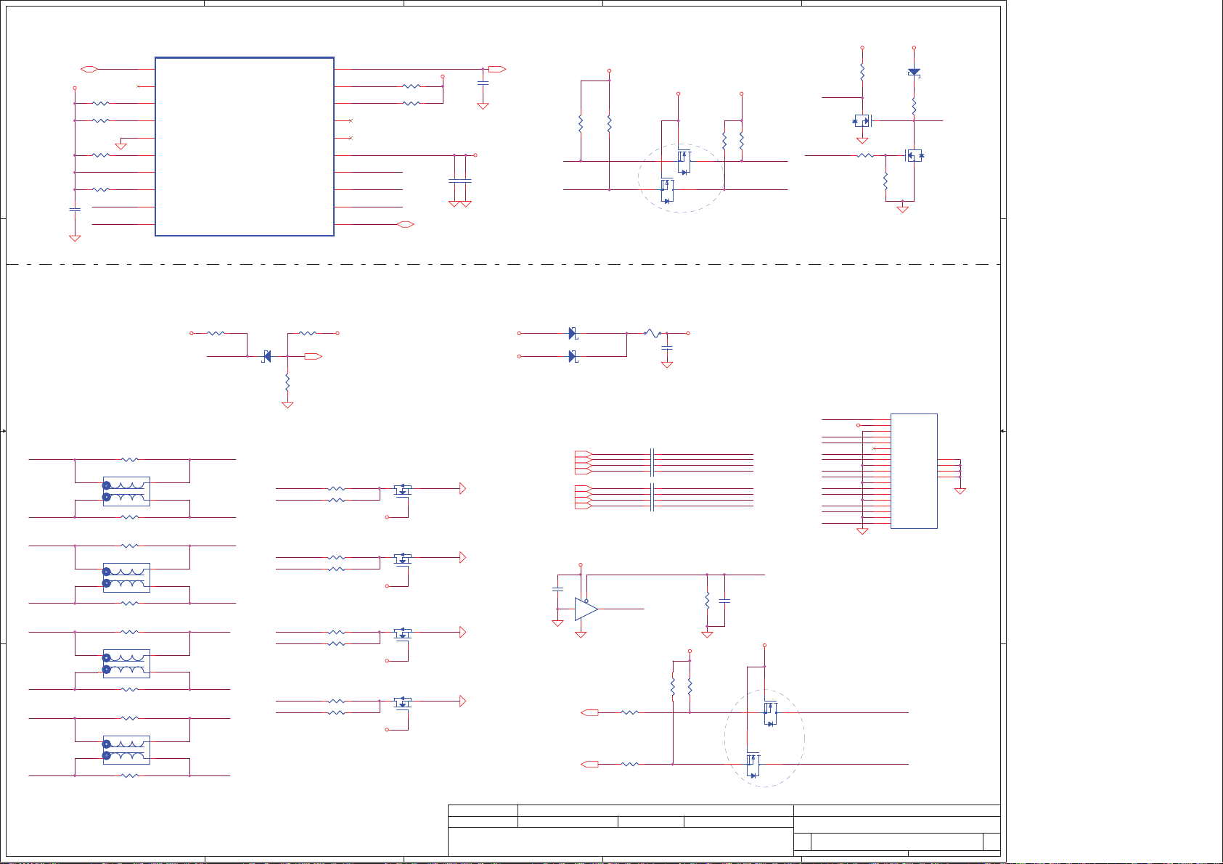Click the bidirectional port at the IC's top-left
This screenshot has width=1223, height=864.
(89, 69)
